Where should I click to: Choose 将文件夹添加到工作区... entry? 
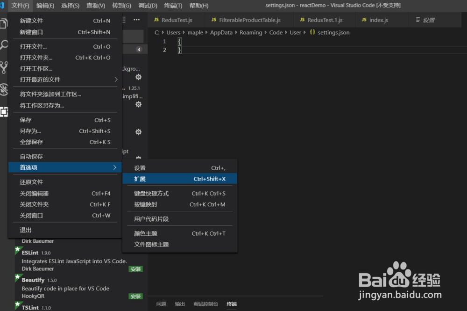tap(65, 94)
